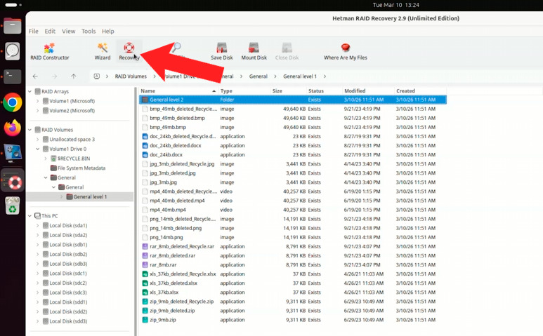This screenshot has width=543, height=336.
Task: Select the General level 2 folder icon
Action: tap(145, 100)
